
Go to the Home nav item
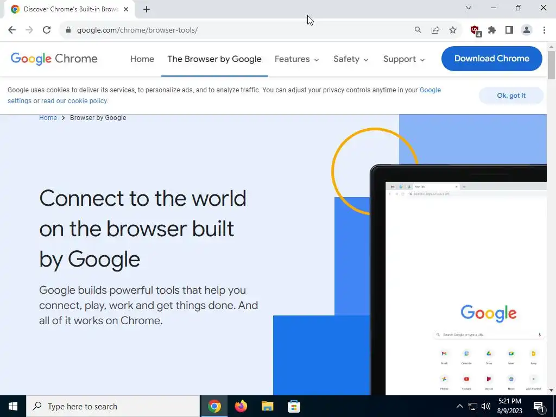click(142, 59)
